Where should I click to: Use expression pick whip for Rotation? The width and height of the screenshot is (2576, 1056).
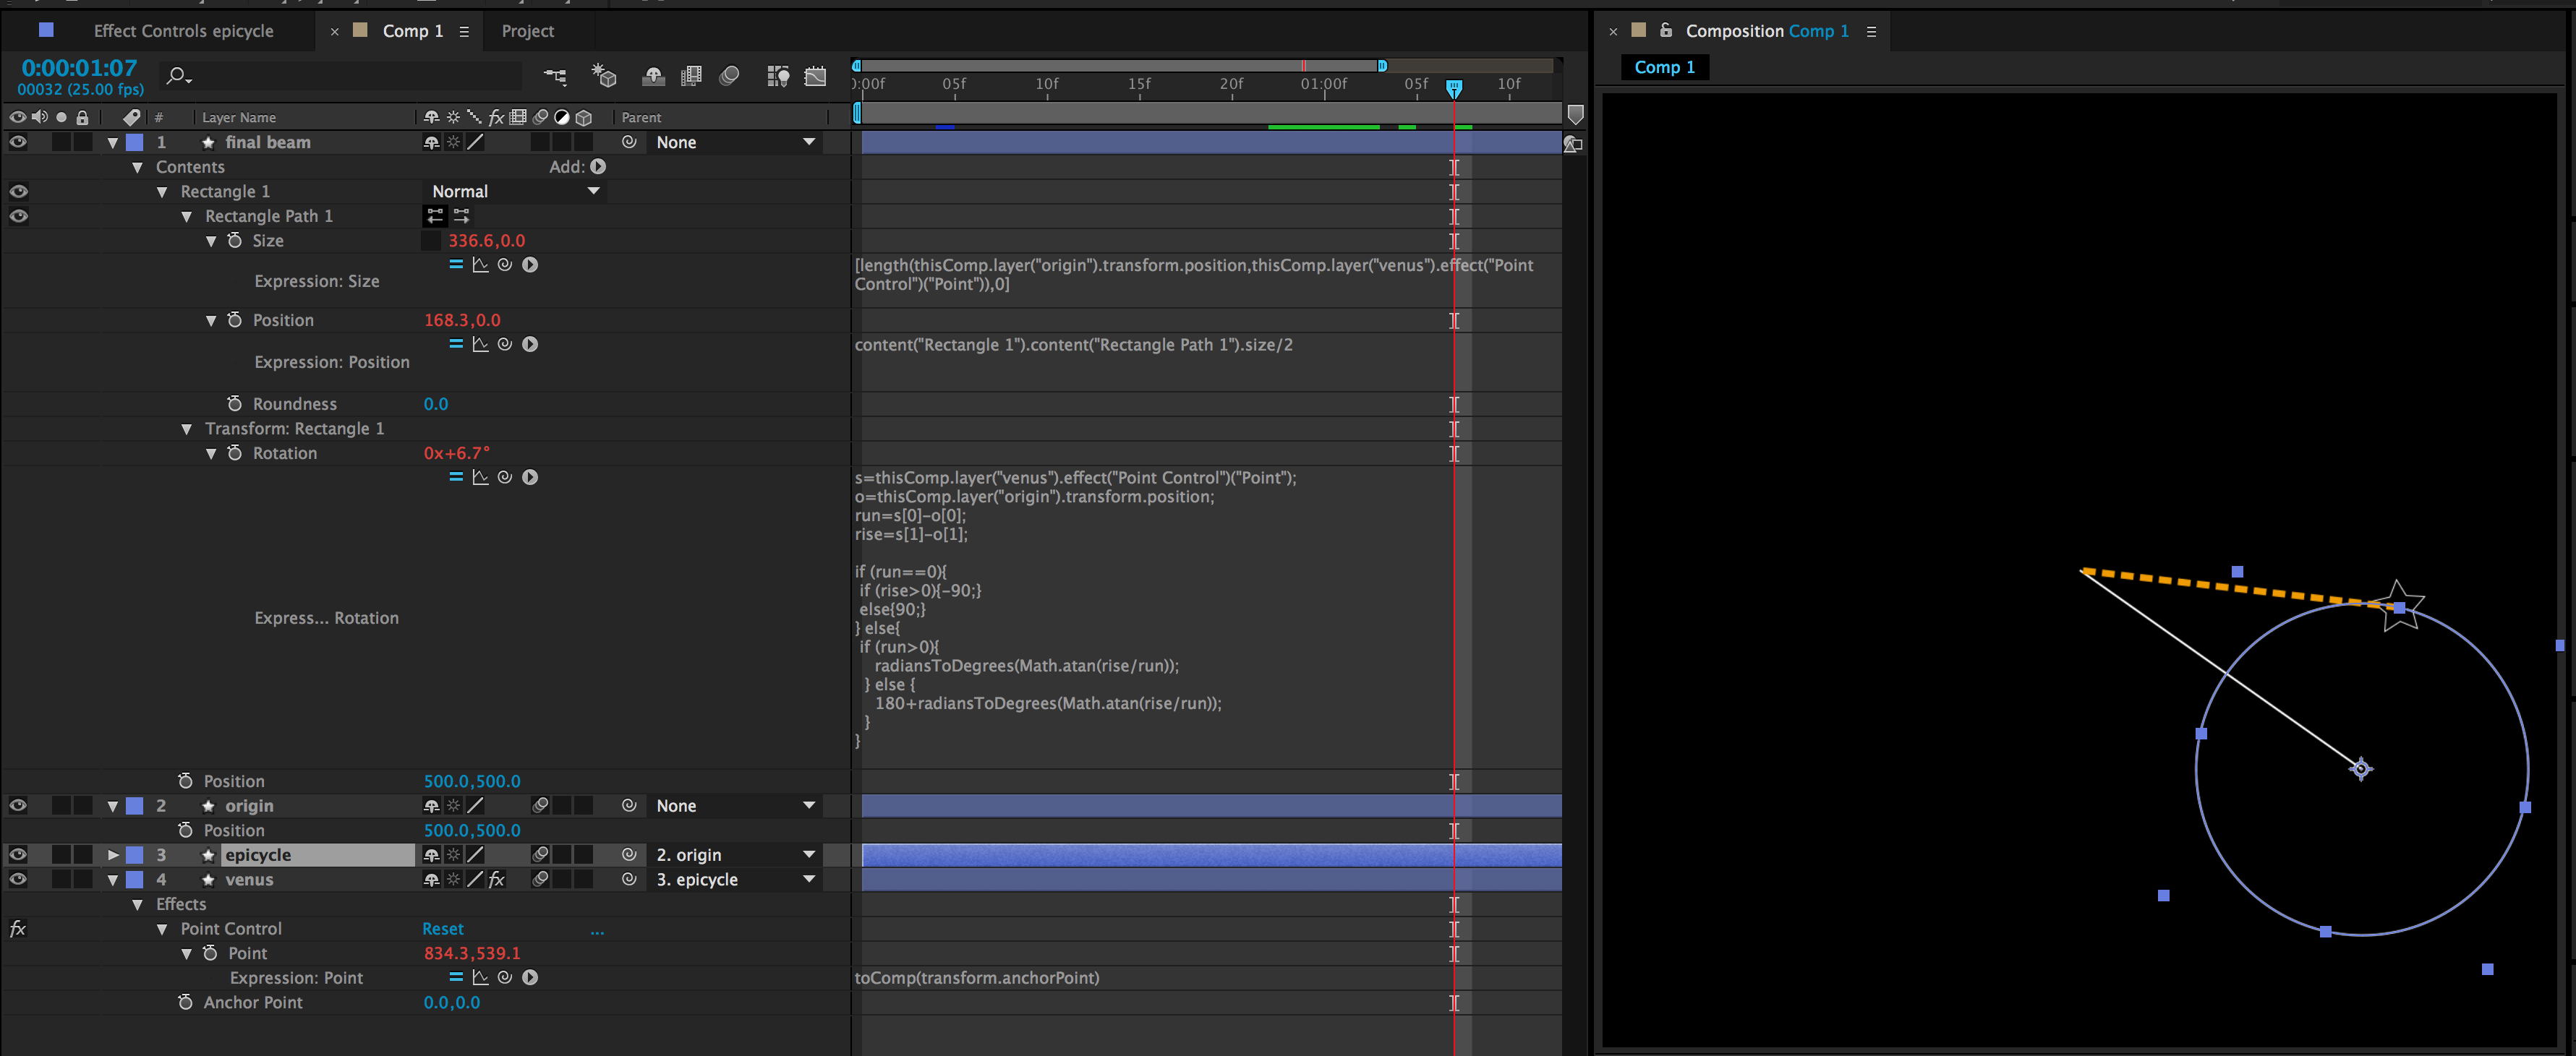pyautogui.click(x=505, y=478)
